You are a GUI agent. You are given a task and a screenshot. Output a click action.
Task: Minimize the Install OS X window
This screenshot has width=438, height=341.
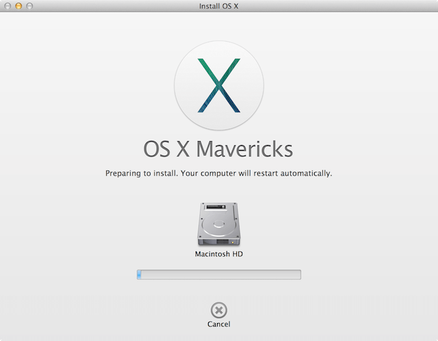point(18,6)
